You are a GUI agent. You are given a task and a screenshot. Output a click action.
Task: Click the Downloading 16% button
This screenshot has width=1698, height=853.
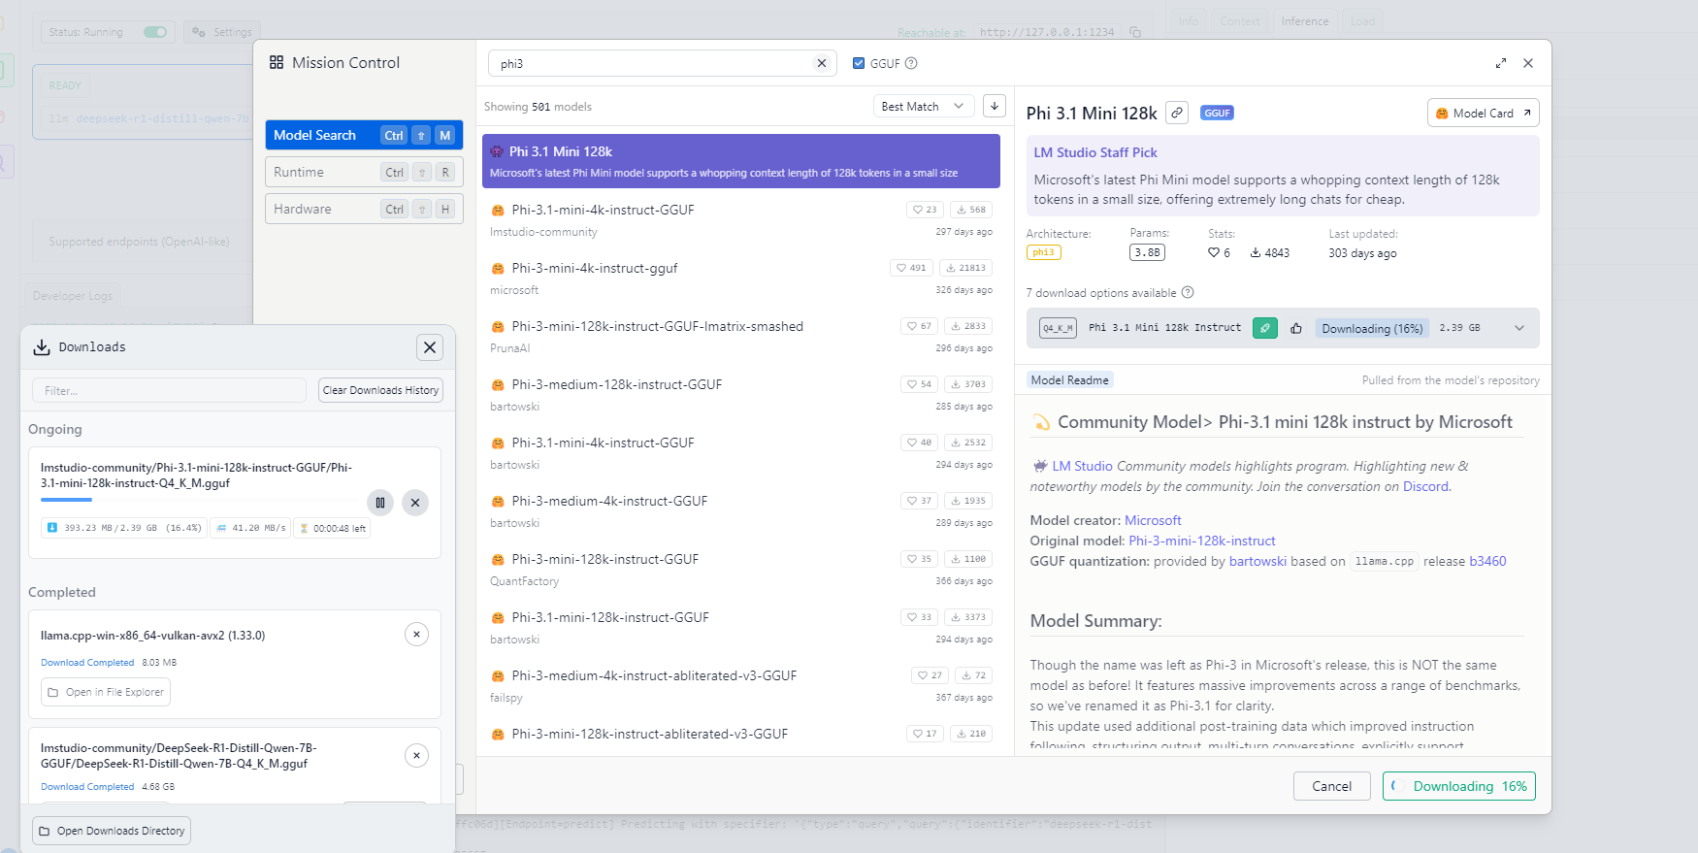[x=1459, y=786]
